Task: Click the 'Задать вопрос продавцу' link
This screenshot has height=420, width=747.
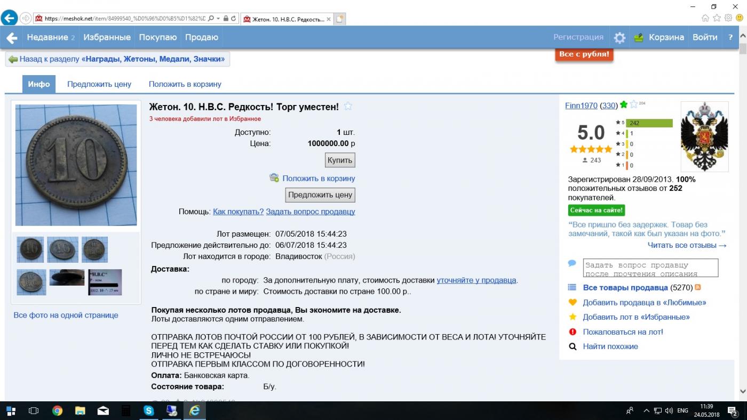Action: [311, 212]
